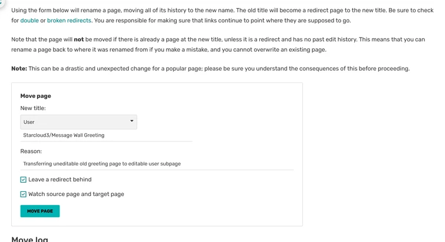Open the "double" redirects link

(29, 21)
